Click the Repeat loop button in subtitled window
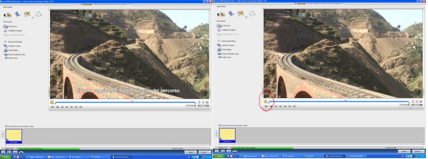 click(x=81, y=107)
